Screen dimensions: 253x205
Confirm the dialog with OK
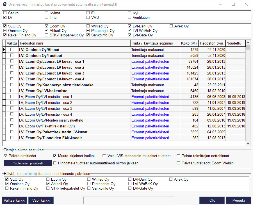tap(212, 200)
